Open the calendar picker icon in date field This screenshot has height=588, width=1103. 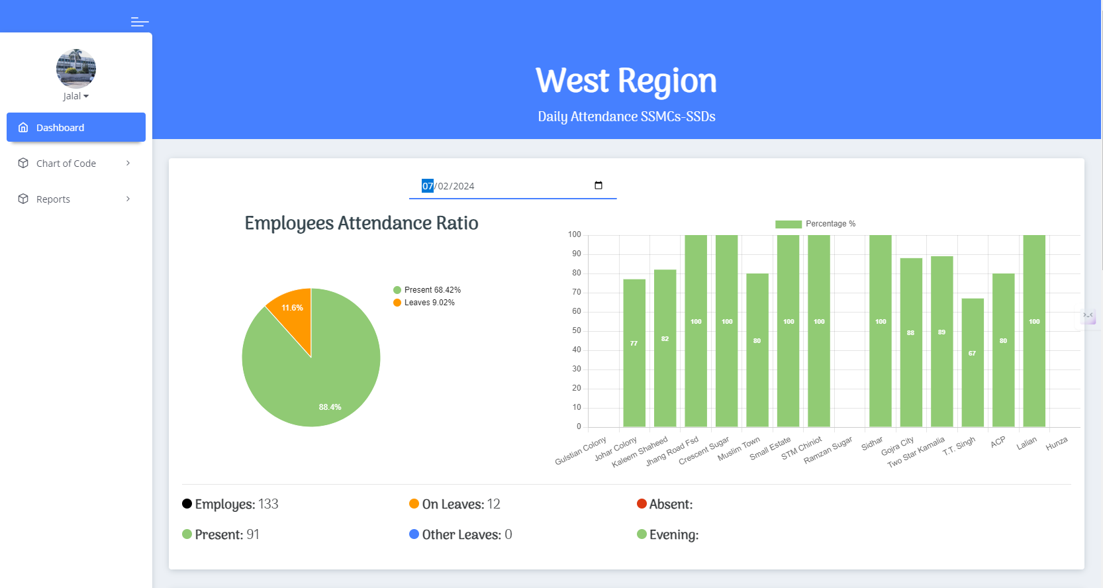599,185
